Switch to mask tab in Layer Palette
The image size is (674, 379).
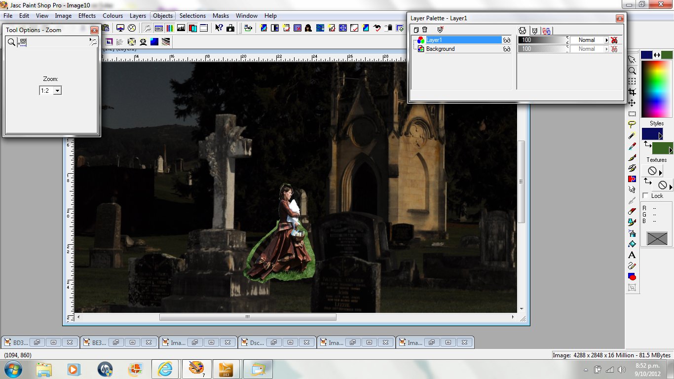(x=534, y=31)
